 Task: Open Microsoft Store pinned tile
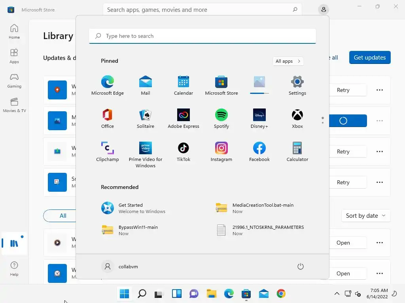(x=221, y=86)
